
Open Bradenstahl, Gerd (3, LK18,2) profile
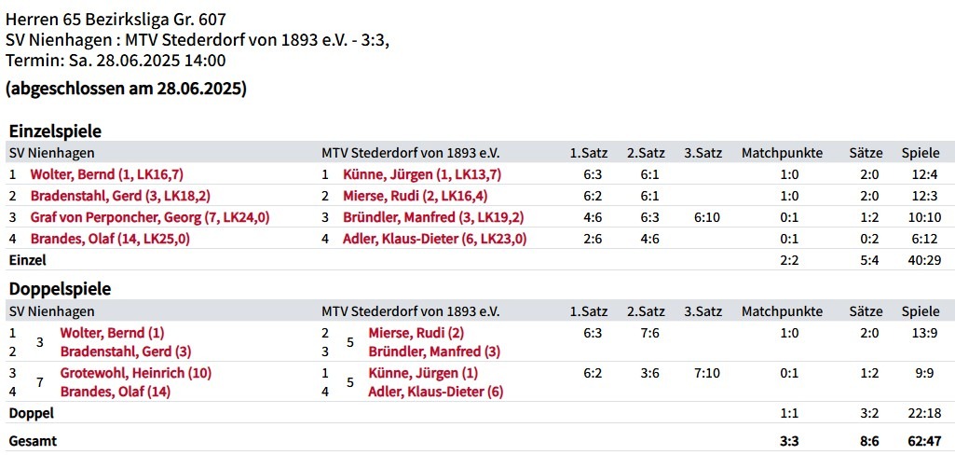coord(120,196)
